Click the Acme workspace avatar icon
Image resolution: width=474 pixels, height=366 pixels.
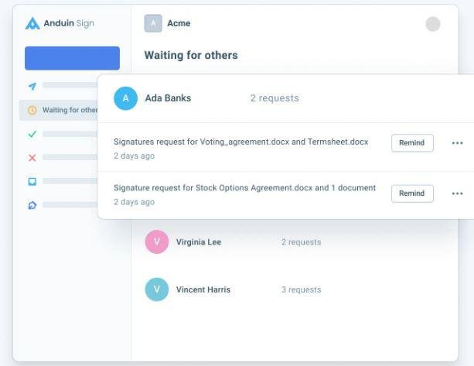coord(153,23)
